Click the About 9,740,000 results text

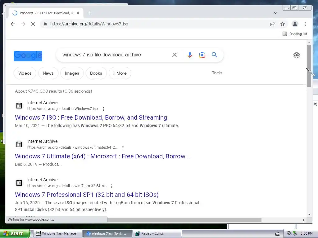click(x=53, y=91)
